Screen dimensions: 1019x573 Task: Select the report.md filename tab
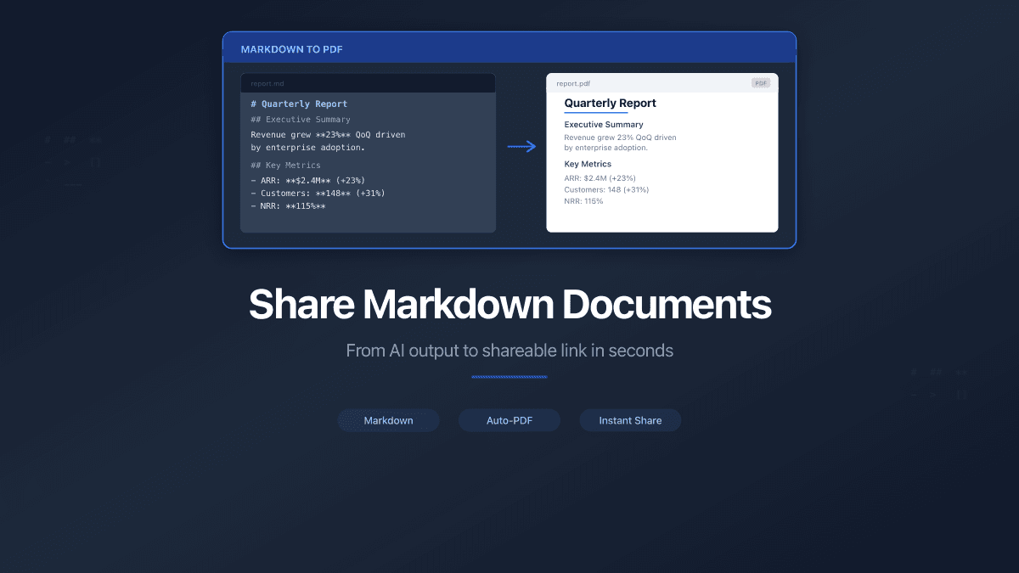267,82
